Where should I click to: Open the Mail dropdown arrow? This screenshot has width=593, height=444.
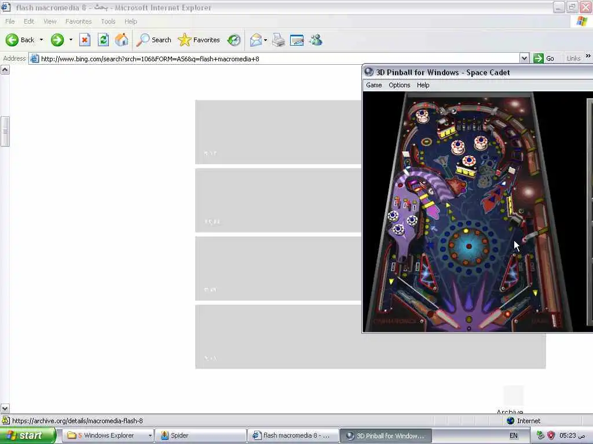tap(265, 40)
